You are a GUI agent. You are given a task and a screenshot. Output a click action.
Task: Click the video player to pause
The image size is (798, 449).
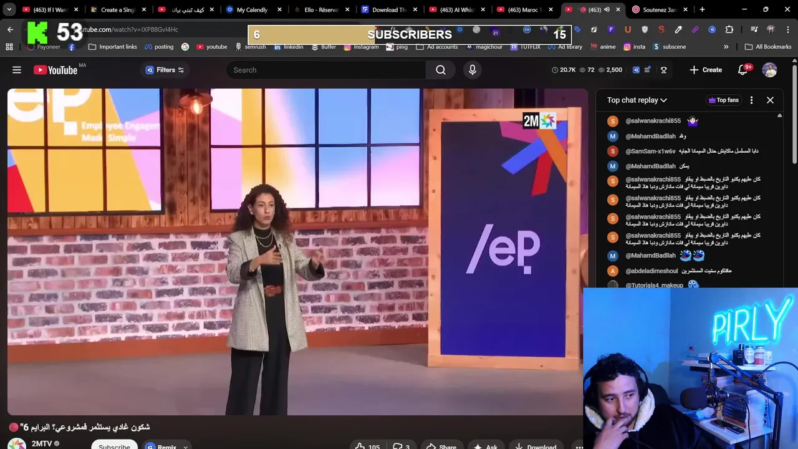coord(297,251)
